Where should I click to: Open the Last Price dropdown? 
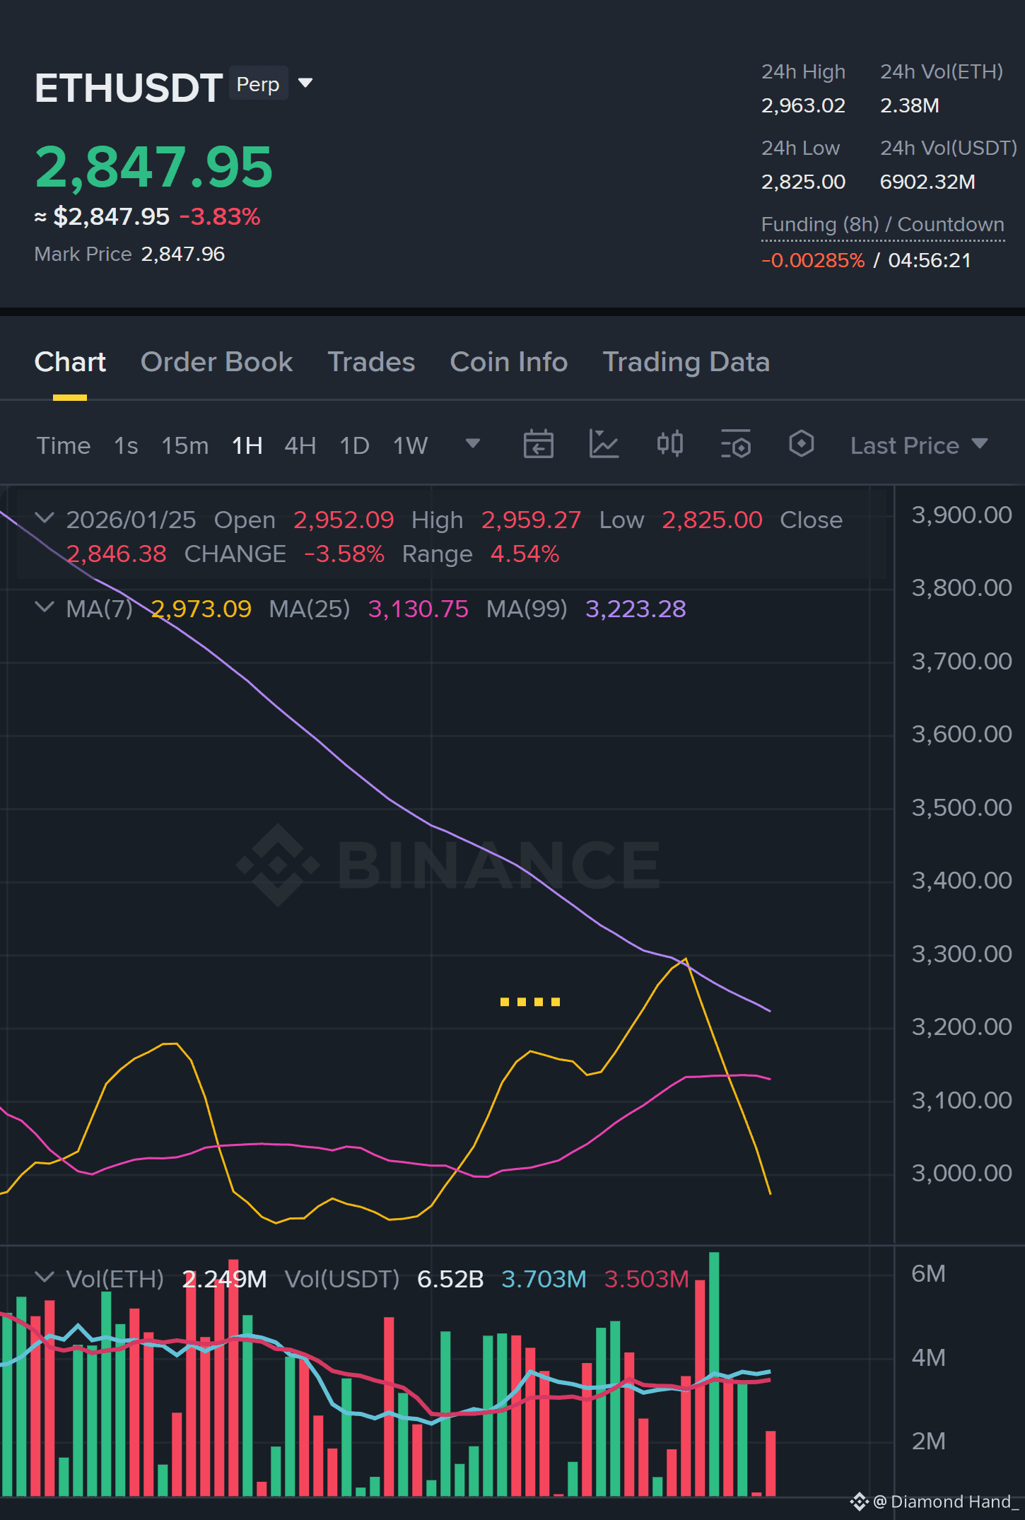[x=919, y=445]
